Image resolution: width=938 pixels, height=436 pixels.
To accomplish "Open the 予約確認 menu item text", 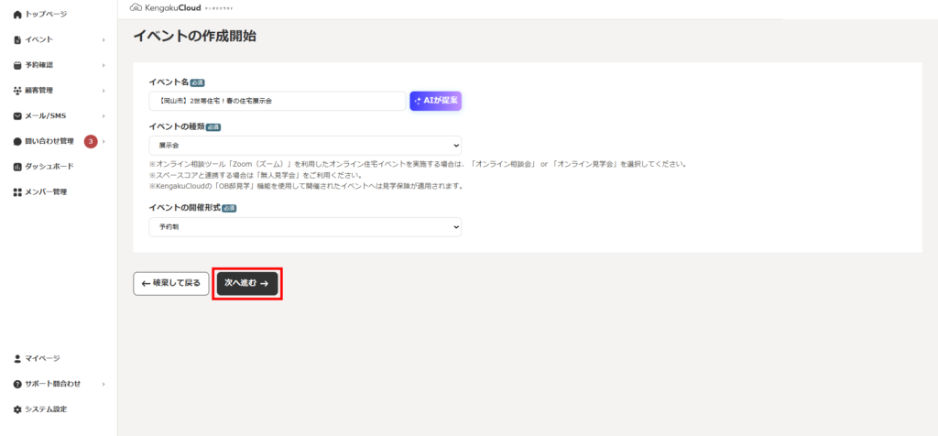I will coord(39,66).
